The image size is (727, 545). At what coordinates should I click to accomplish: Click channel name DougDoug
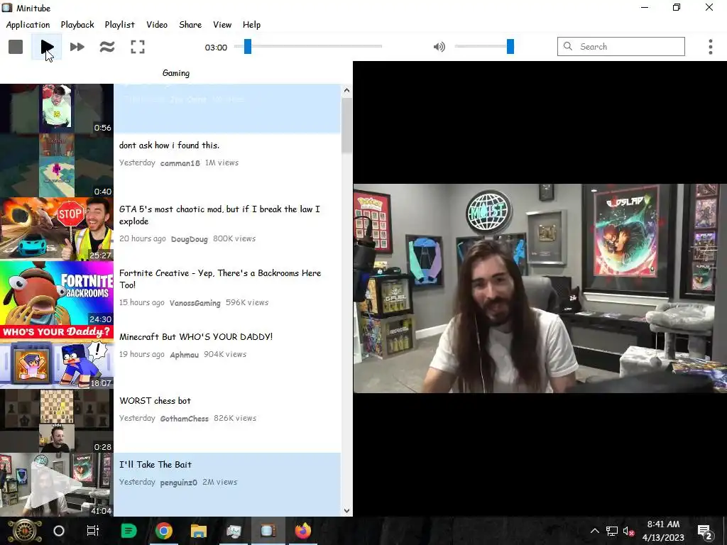click(189, 239)
